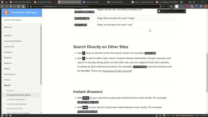208x117 pixels.
Task: Click the search magnifier icon in toolbar
Action: tap(171, 6)
